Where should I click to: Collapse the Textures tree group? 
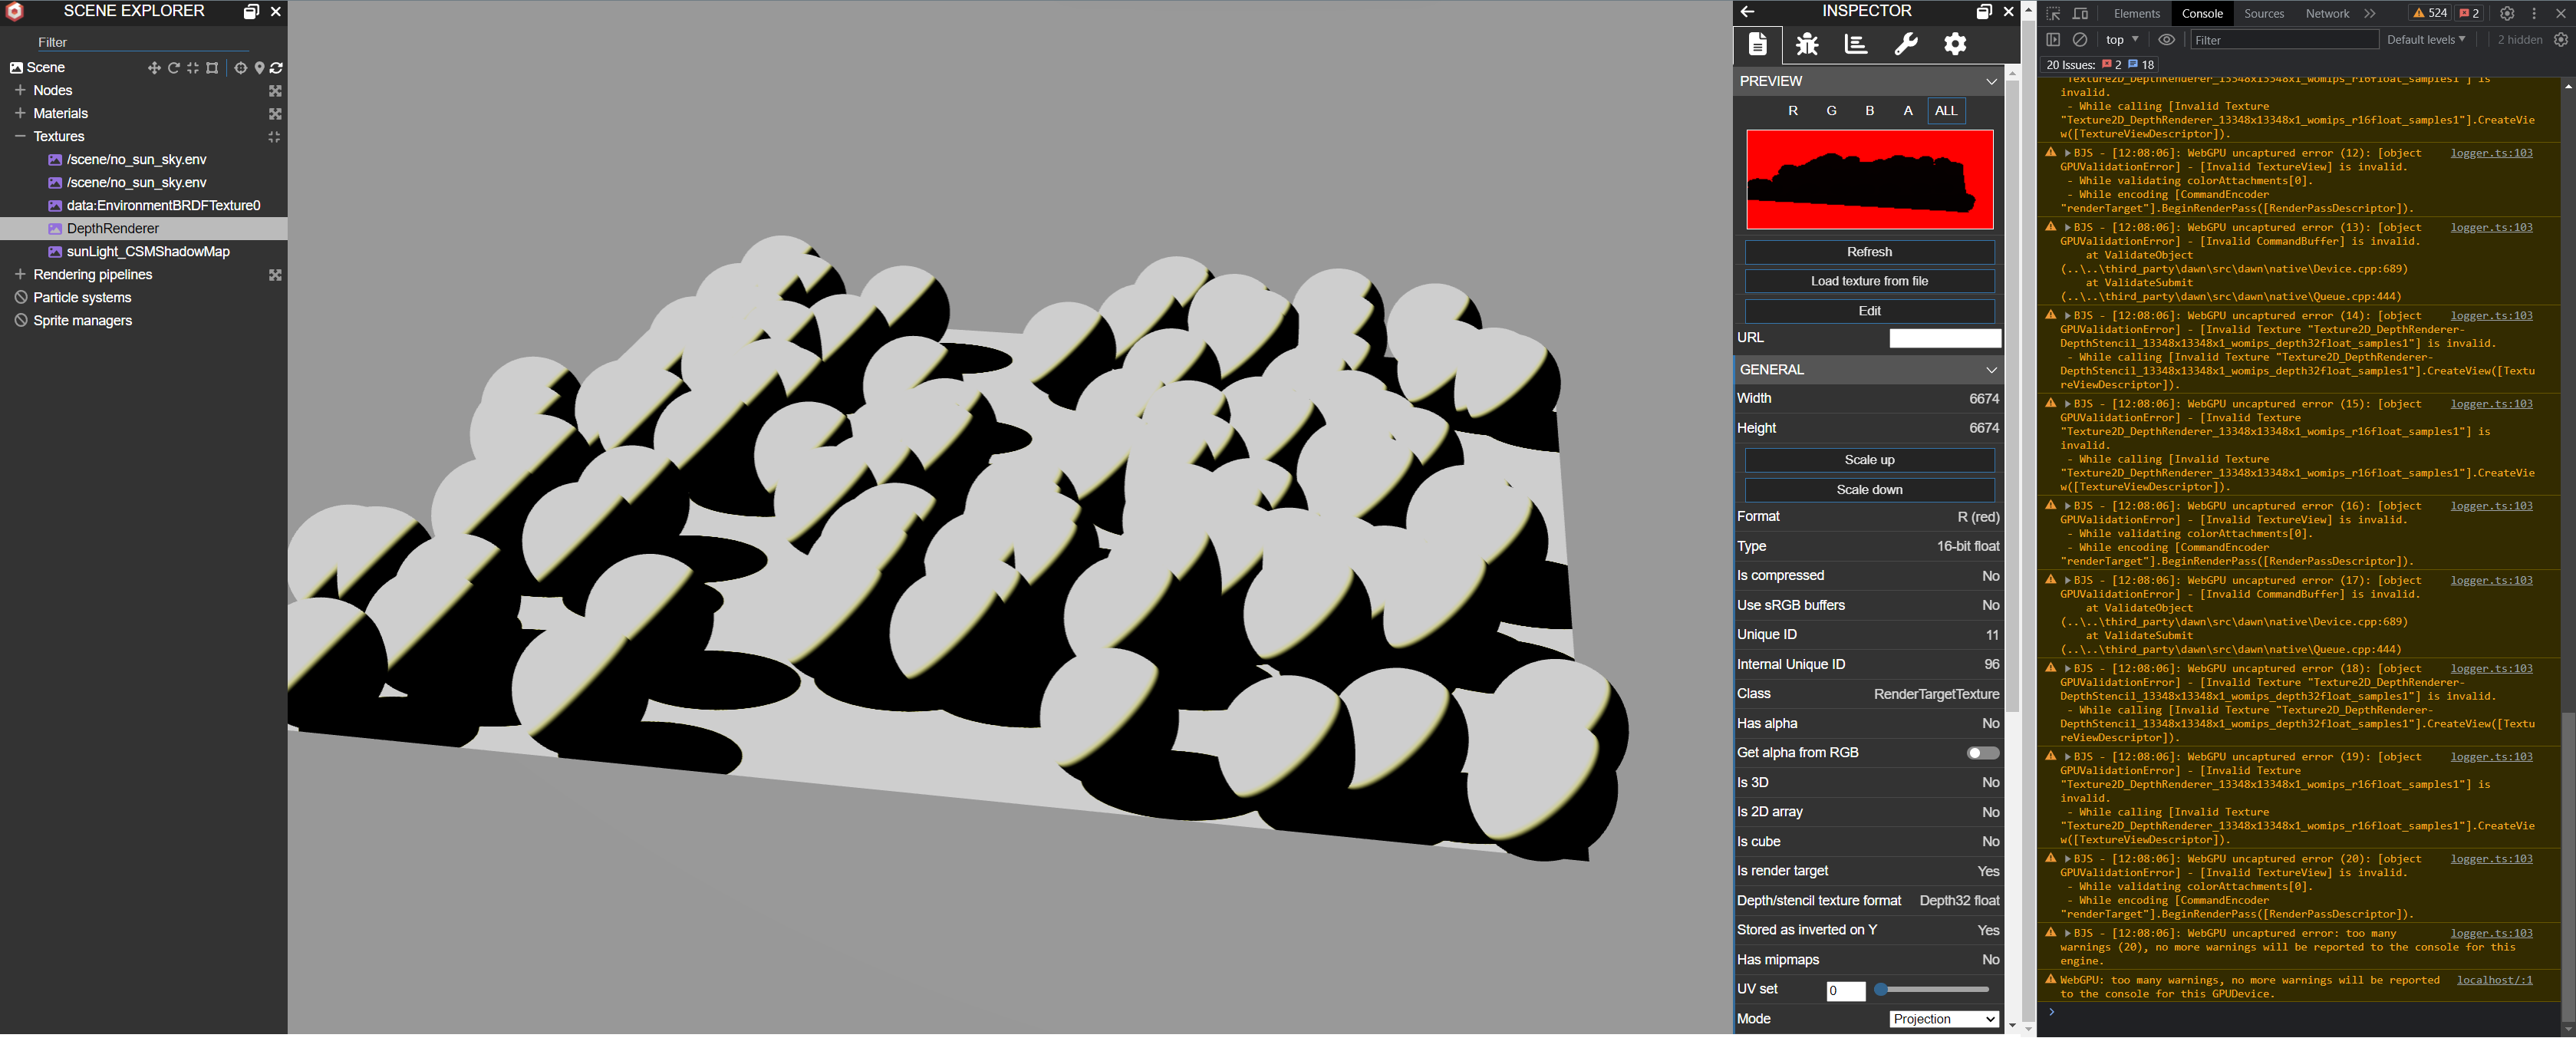(x=20, y=136)
